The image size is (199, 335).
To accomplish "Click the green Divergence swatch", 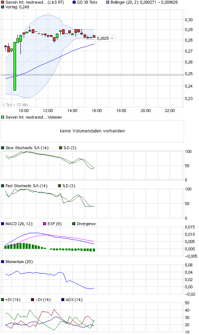I will [x=74, y=224].
